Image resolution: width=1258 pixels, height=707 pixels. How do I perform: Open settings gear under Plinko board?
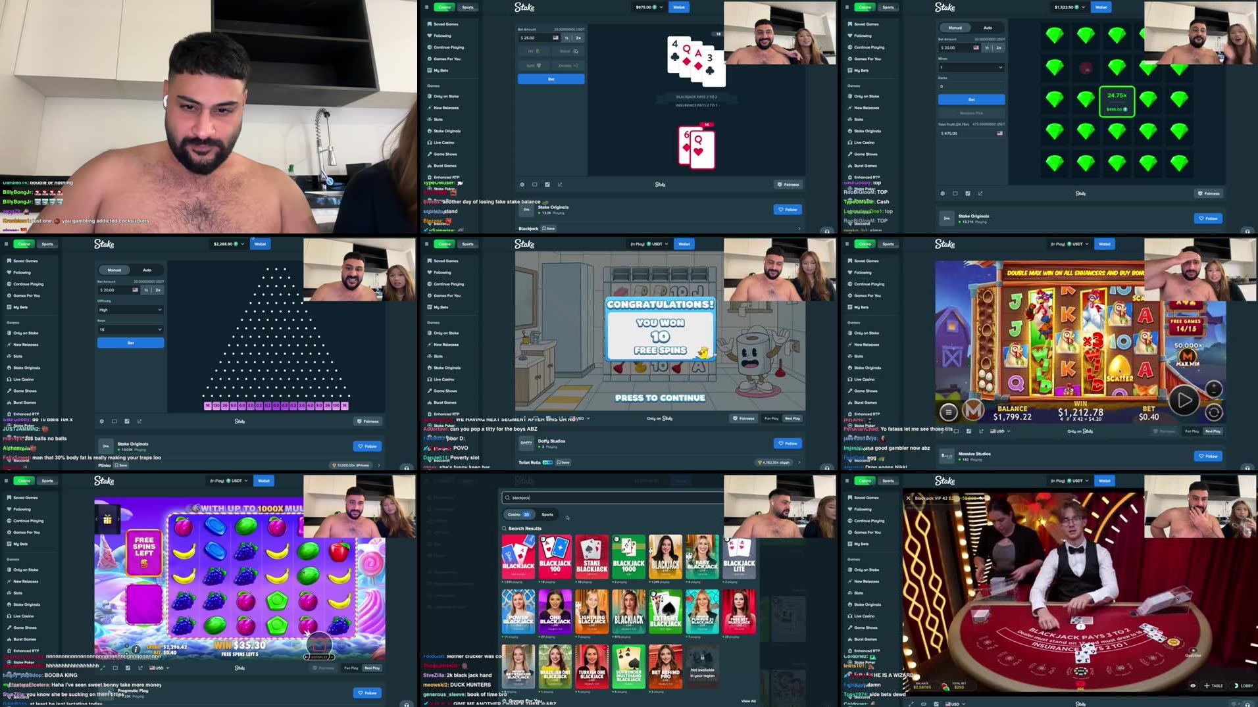(x=101, y=421)
